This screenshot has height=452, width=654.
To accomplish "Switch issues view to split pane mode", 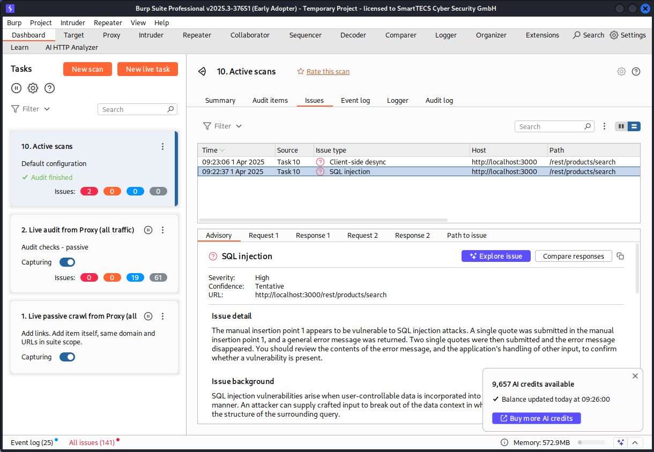I will tap(621, 126).
